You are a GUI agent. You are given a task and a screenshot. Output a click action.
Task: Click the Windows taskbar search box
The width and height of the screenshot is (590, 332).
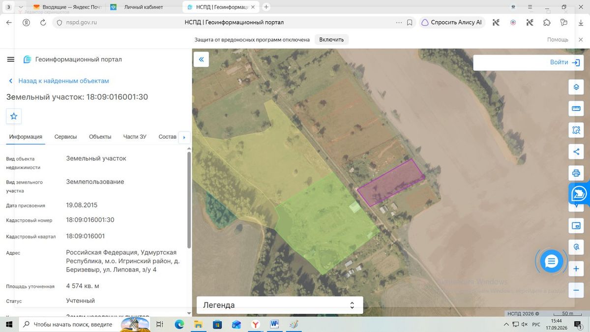point(68,325)
